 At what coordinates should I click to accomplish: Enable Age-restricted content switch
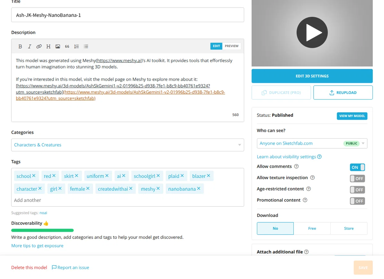coord(357,190)
